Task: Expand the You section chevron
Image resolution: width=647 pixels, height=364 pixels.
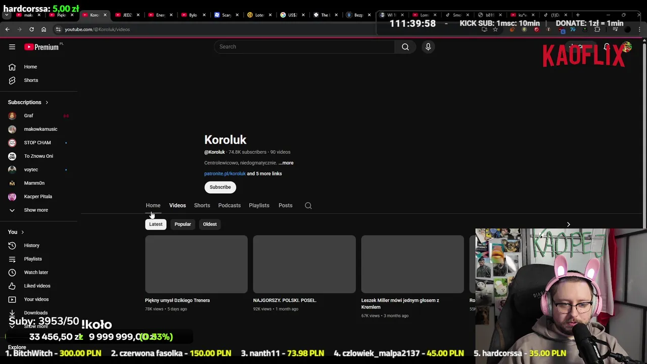Action: (22, 232)
